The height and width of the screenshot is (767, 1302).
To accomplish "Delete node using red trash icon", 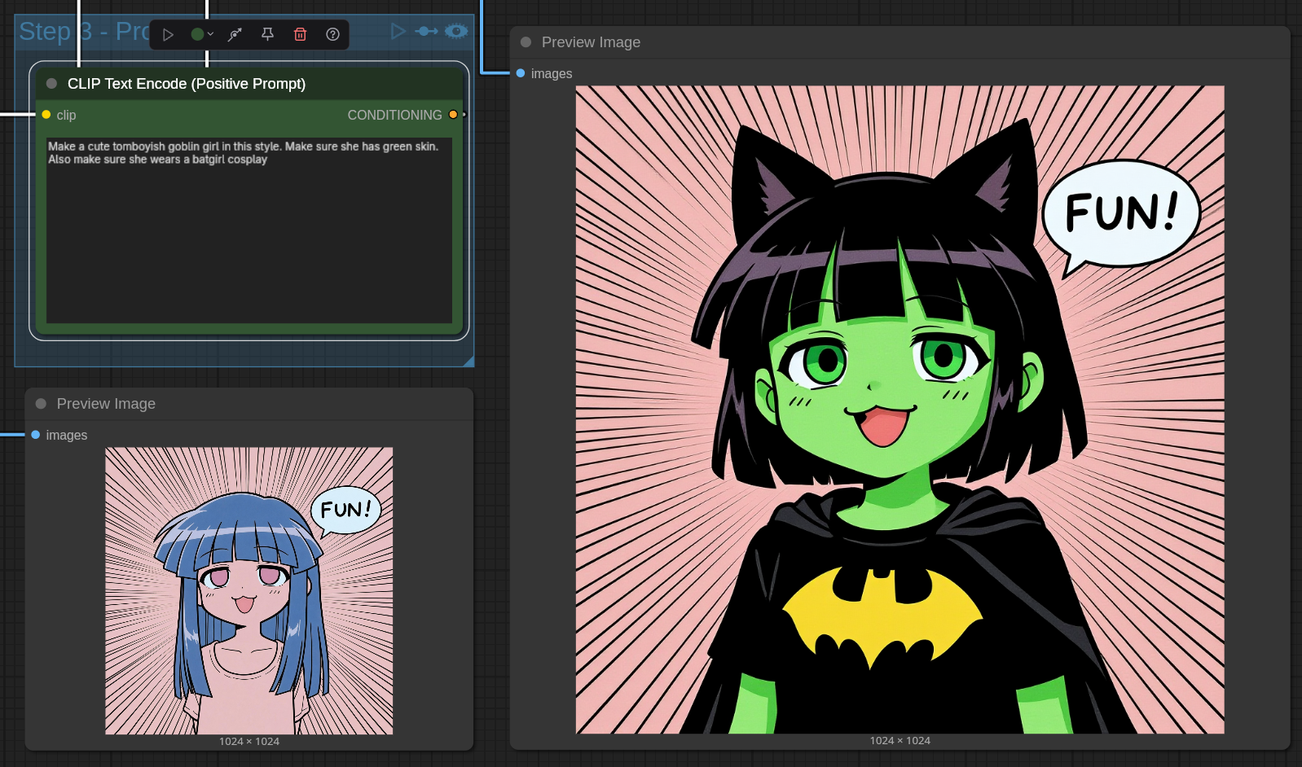I will [300, 34].
